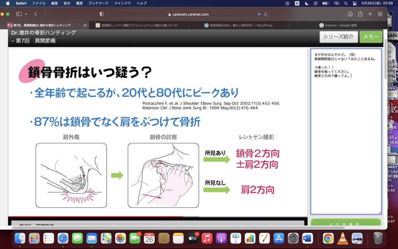Open Safari's Downloads button in toolbar

point(350,14)
